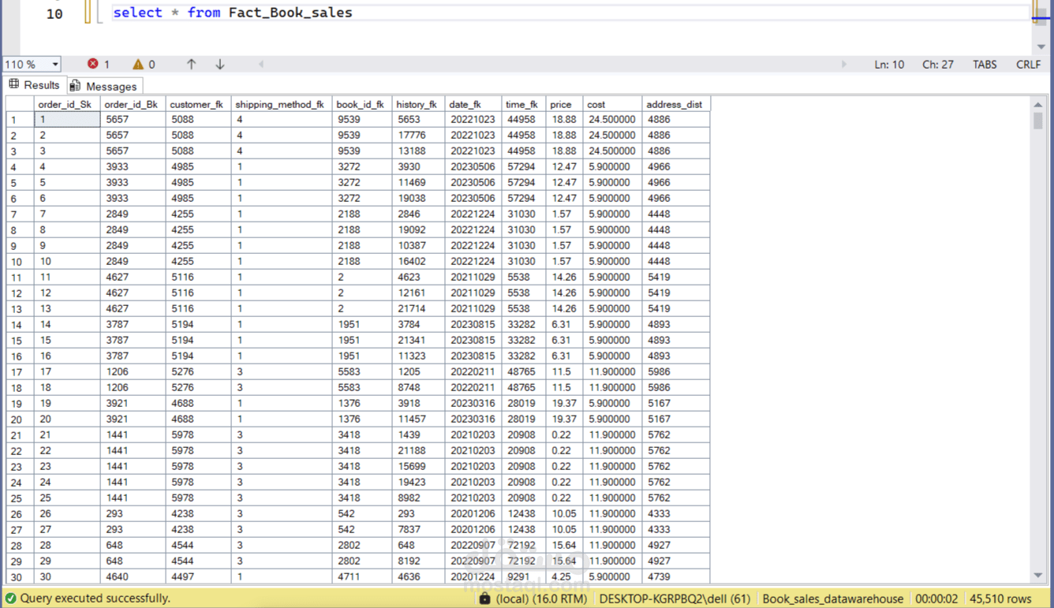Click the results grid scroll down arrow
The image size is (1054, 608).
[x=1038, y=576]
